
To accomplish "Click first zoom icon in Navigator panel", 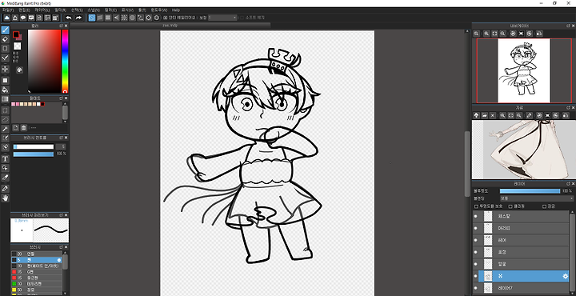I will 477,34.
